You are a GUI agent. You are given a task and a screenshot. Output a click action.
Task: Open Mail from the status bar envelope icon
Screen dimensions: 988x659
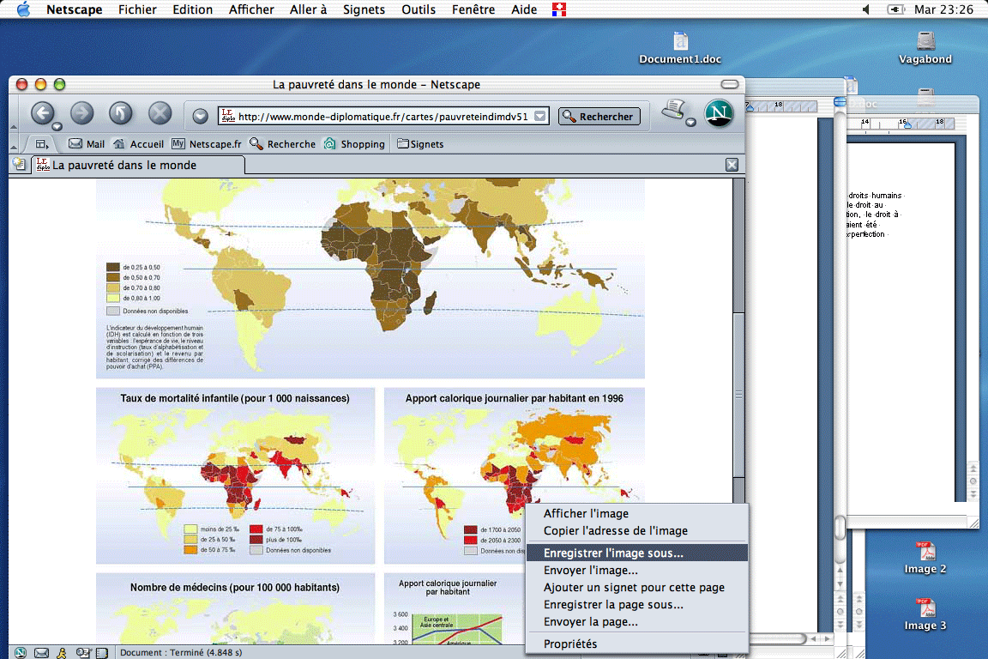click(x=40, y=653)
